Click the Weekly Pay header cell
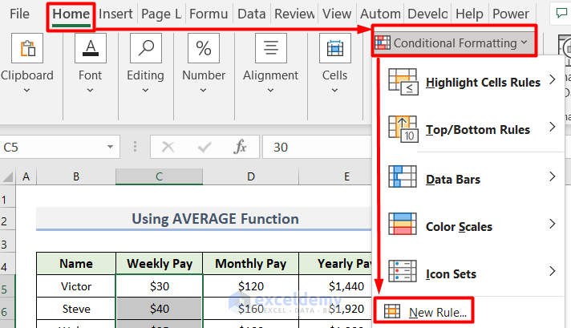The width and height of the screenshot is (571, 328). click(x=159, y=264)
